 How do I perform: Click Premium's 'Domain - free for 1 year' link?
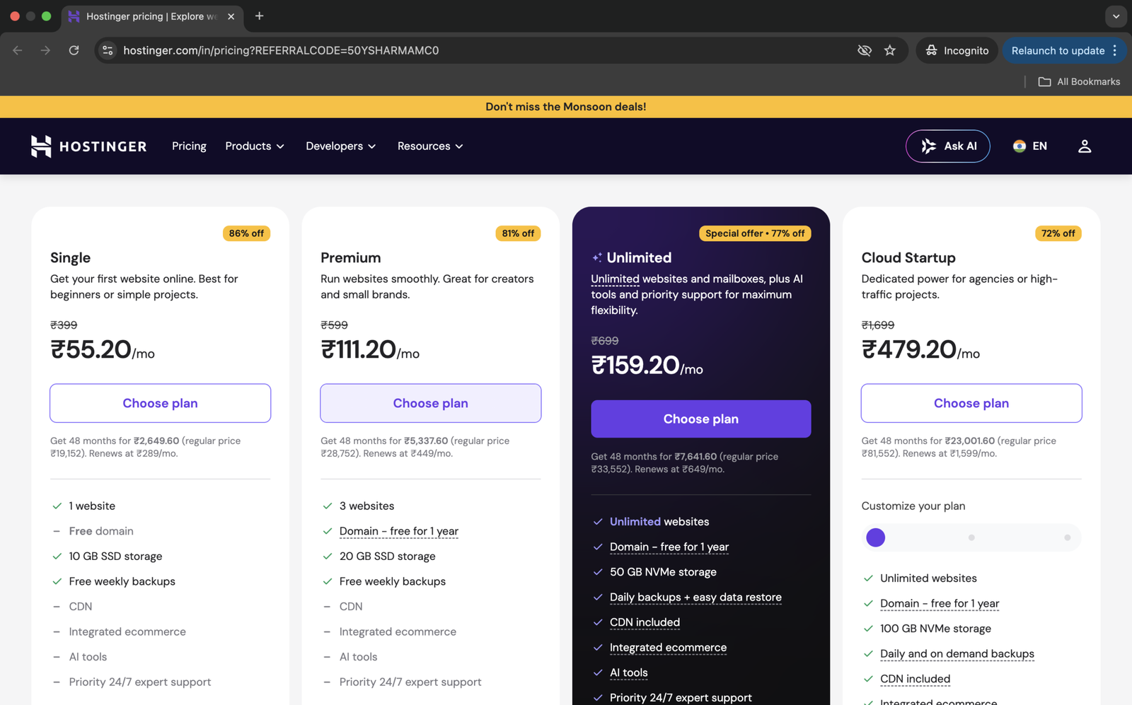399,531
